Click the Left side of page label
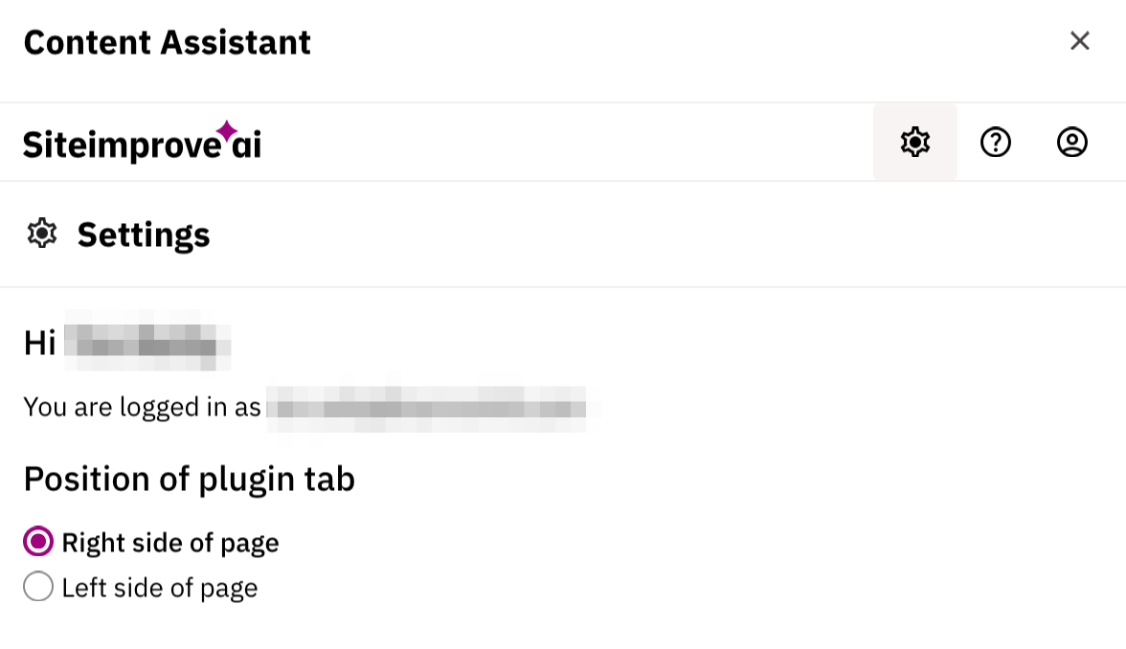Viewport: 1126px width, 649px height. (158, 586)
